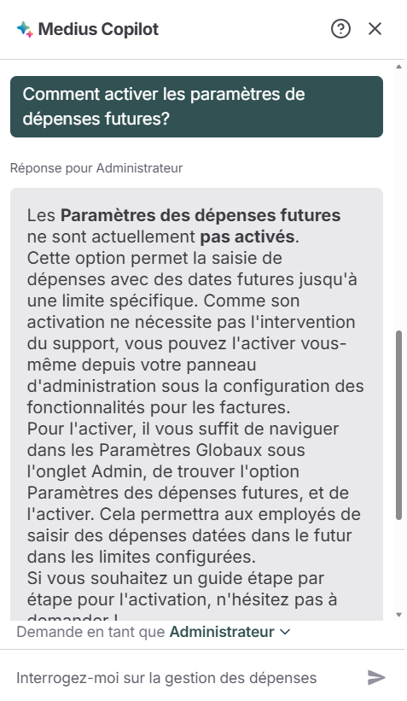
Task: Open the Administrateur role selector
Action: pos(230,632)
